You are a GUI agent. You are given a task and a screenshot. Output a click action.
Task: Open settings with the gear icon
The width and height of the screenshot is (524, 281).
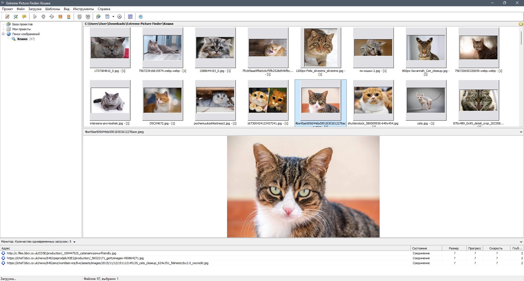[119, 17]
